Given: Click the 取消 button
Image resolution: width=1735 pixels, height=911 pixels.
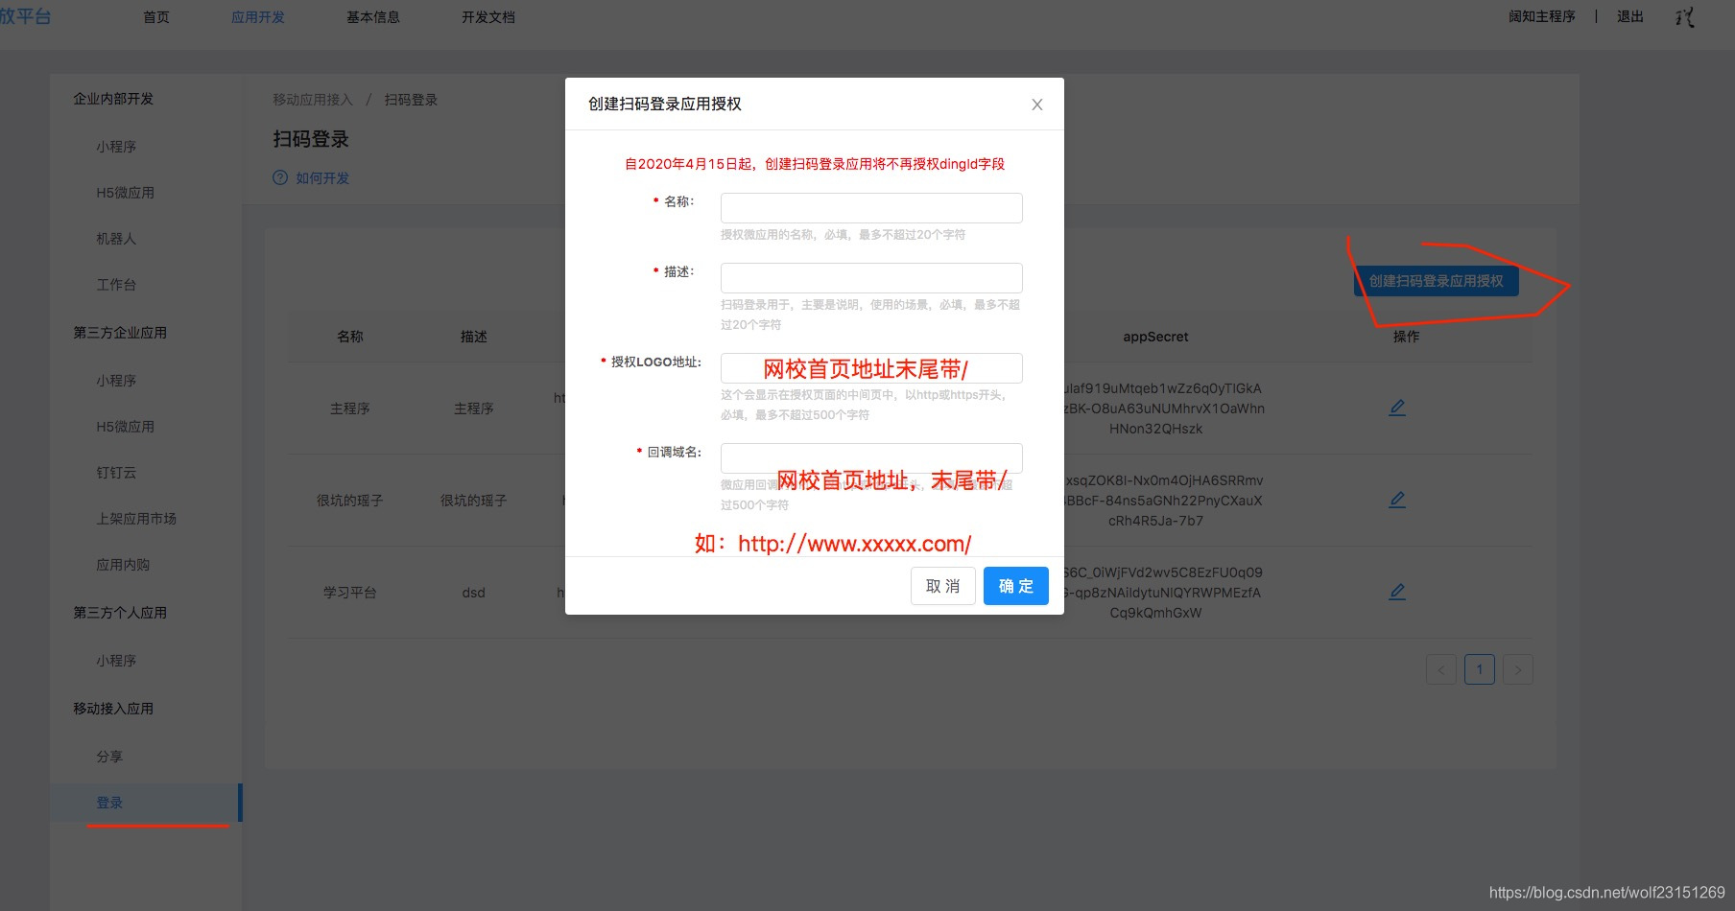Looking at the screenshot, I should coord(942,586).
